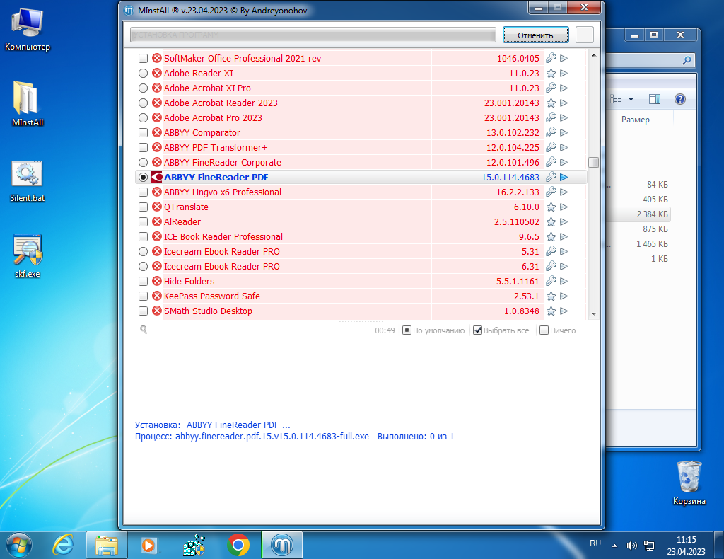
Task: Click the play arrow for ABBYY PDF Transformer+
Action: pyautogui.click(x=564, y=147)
